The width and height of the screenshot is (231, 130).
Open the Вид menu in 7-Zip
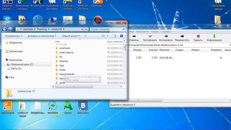click(x=131, y=31)
